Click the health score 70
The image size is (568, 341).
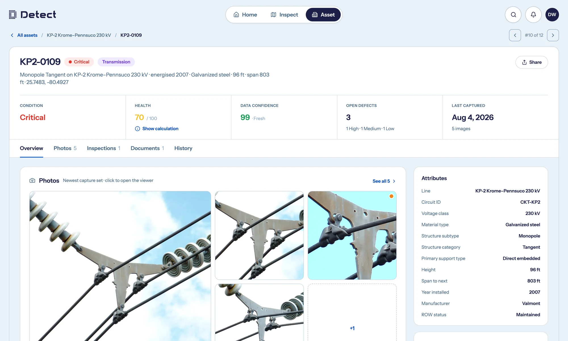coord(139,117)
